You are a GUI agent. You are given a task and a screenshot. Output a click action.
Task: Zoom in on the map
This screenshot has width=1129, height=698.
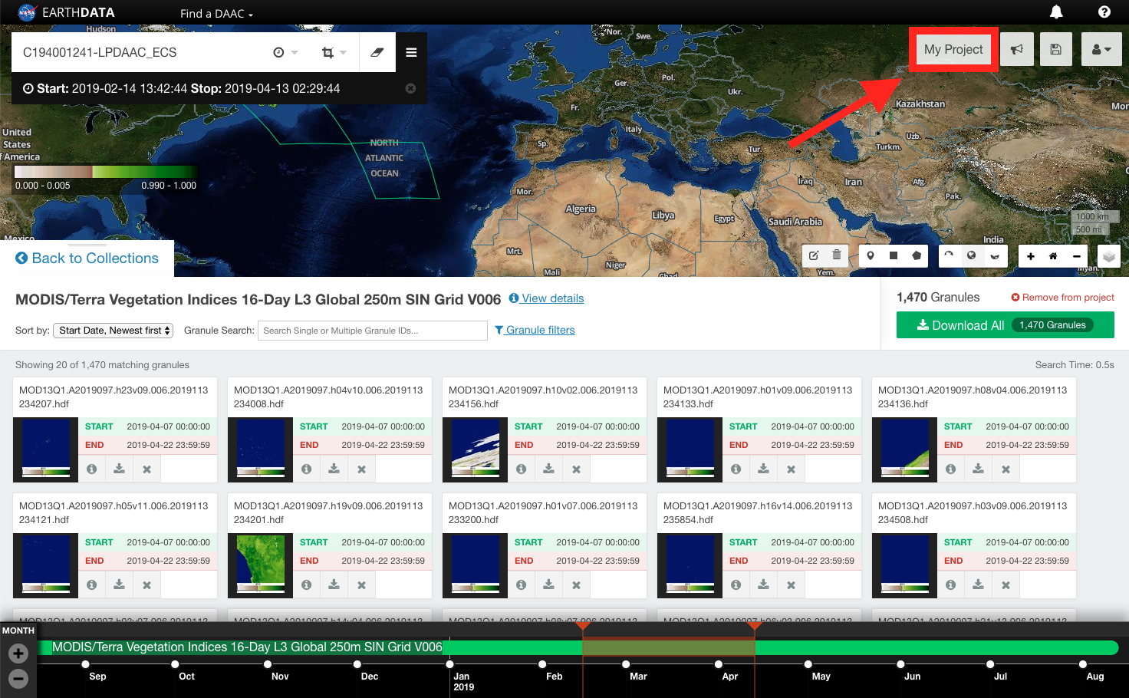[x=1031, y=256]
